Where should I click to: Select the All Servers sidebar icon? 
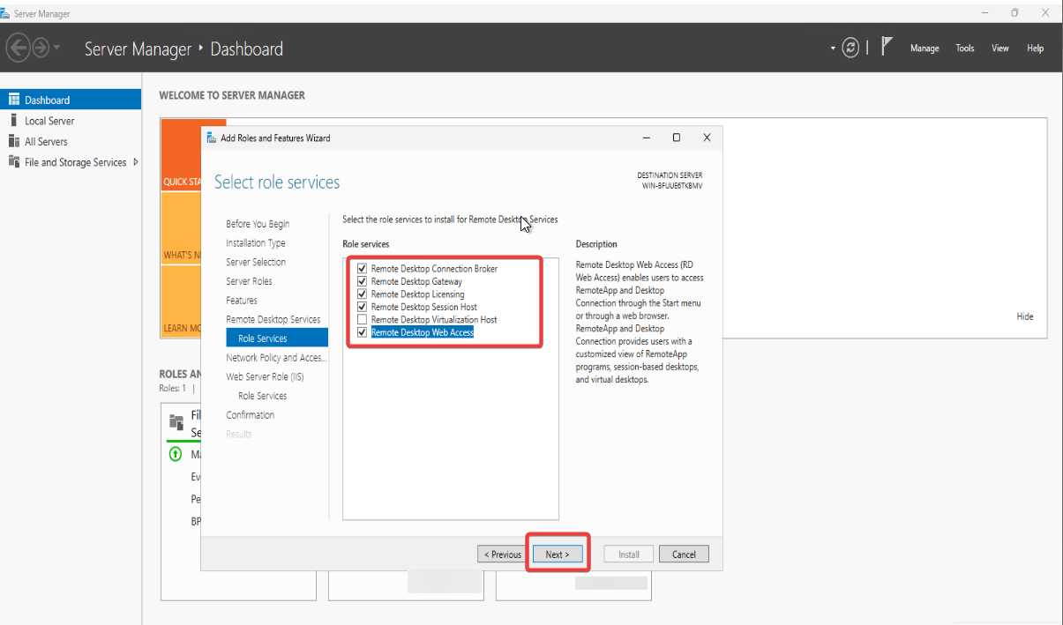pos(14,141)
